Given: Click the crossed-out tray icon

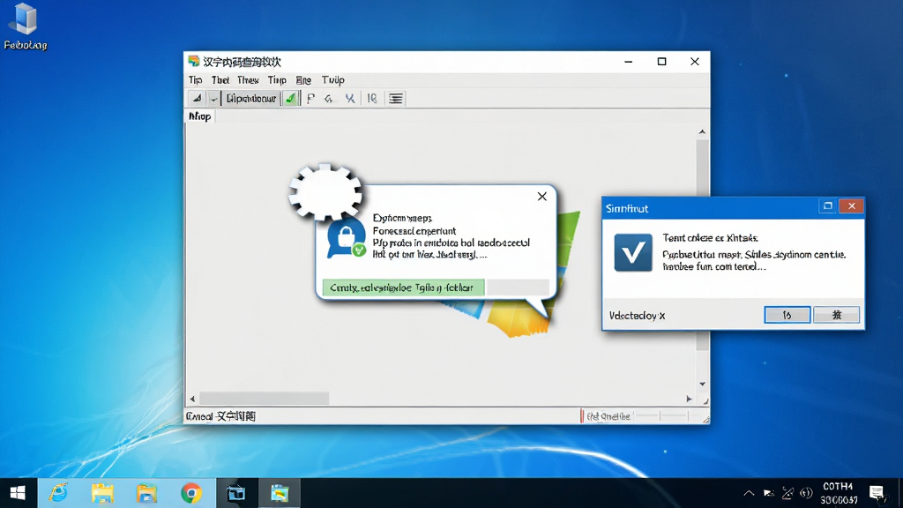Looking at the screenshot, I should (x=787, y=493).
